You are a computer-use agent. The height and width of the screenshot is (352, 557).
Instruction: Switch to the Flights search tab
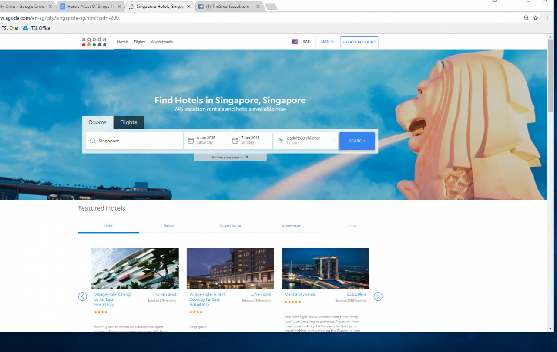coord(128,122)
